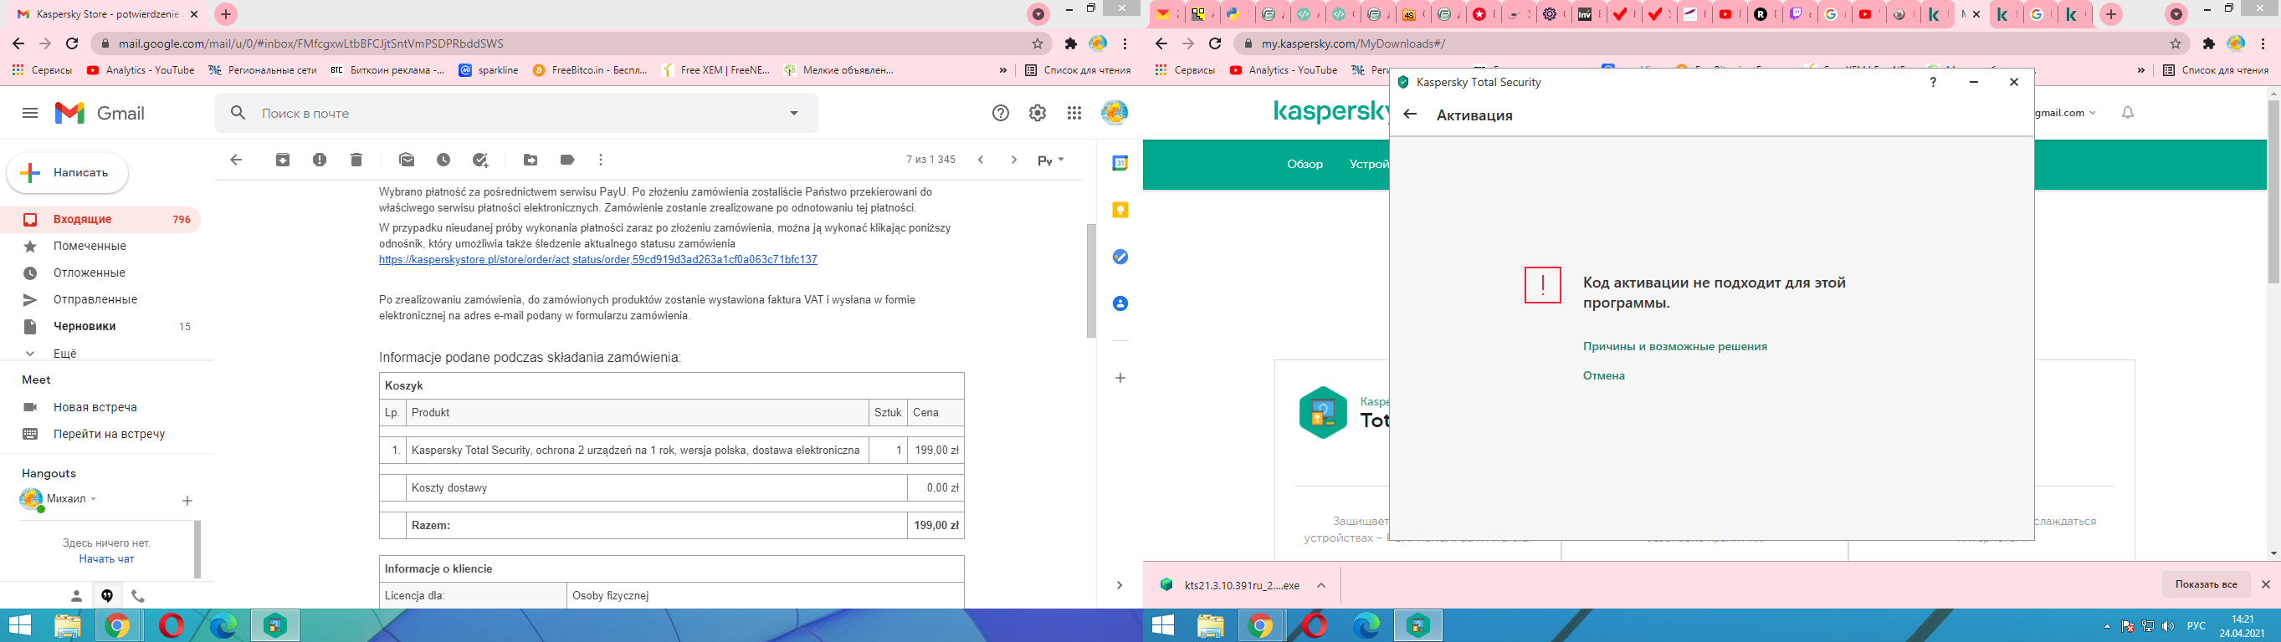Open Kaspersky Total Security help question mark
This screenshot has height=642, width=2281.
point(1933,81)
